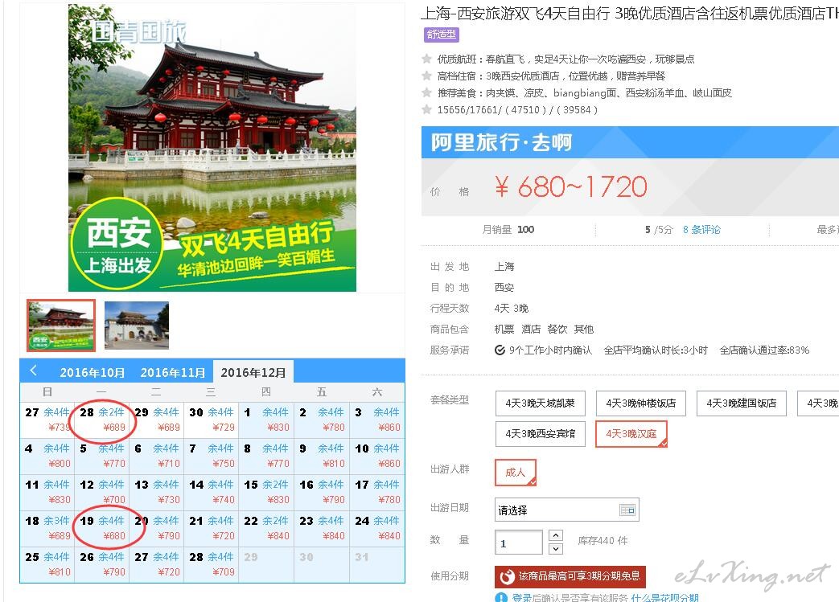Pick December 22 priced ¥840

click(x=266, y=528)
